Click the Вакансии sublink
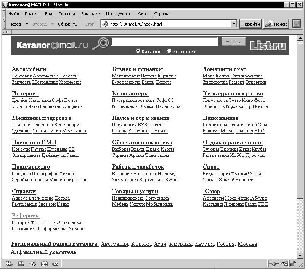 click(x=122, y=174)
